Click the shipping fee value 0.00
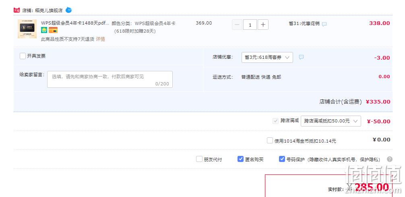Viewport: 405px width, 197px height. (x=384, y=77)
